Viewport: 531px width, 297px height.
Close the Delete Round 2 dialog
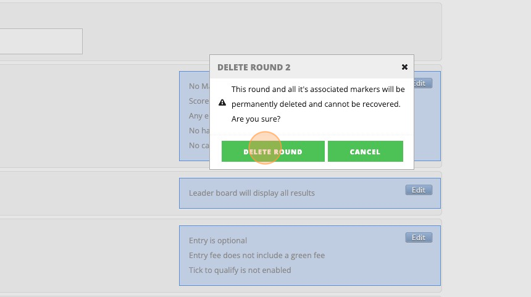404,67
